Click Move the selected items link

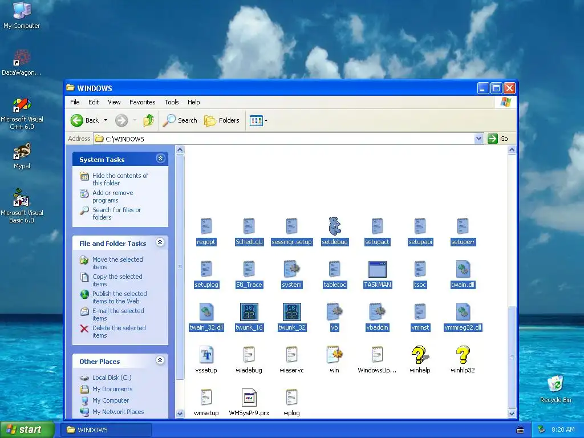117,263
